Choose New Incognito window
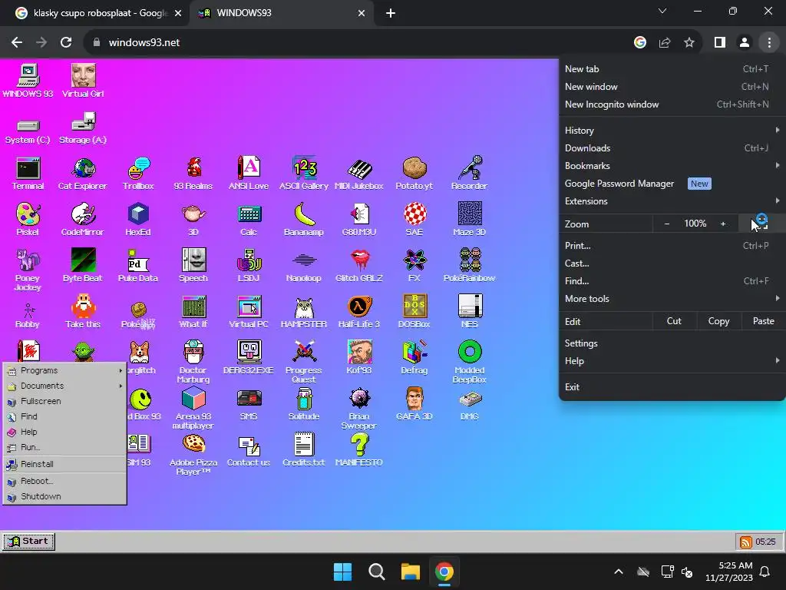The height and width of the screenshot is (590, 786). pos(672,104)
